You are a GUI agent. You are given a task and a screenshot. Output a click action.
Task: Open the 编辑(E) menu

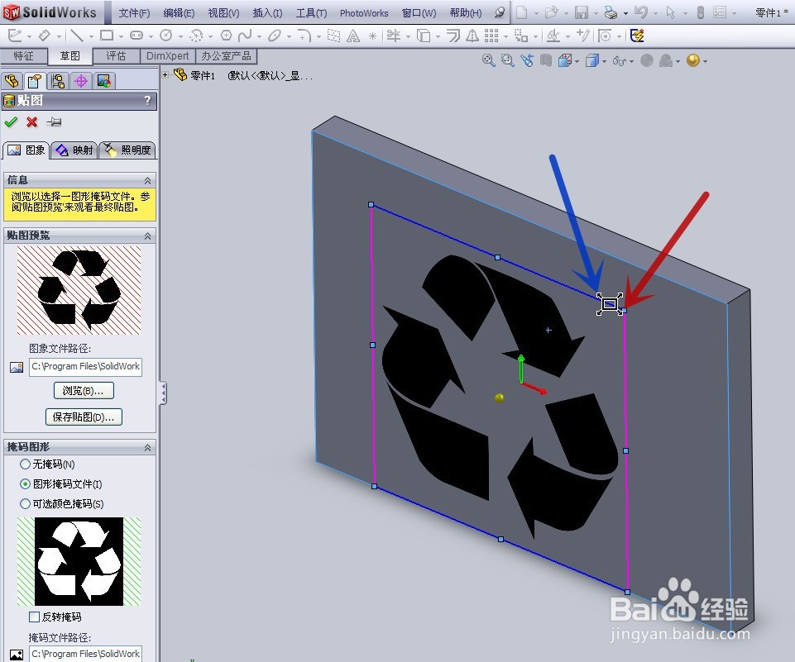[x=179, y=12]
